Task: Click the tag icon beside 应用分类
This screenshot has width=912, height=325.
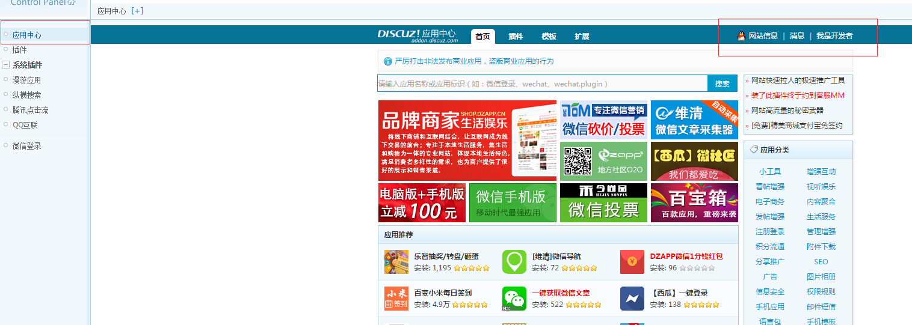Action: pyautogui.click(x=754, y=150)
